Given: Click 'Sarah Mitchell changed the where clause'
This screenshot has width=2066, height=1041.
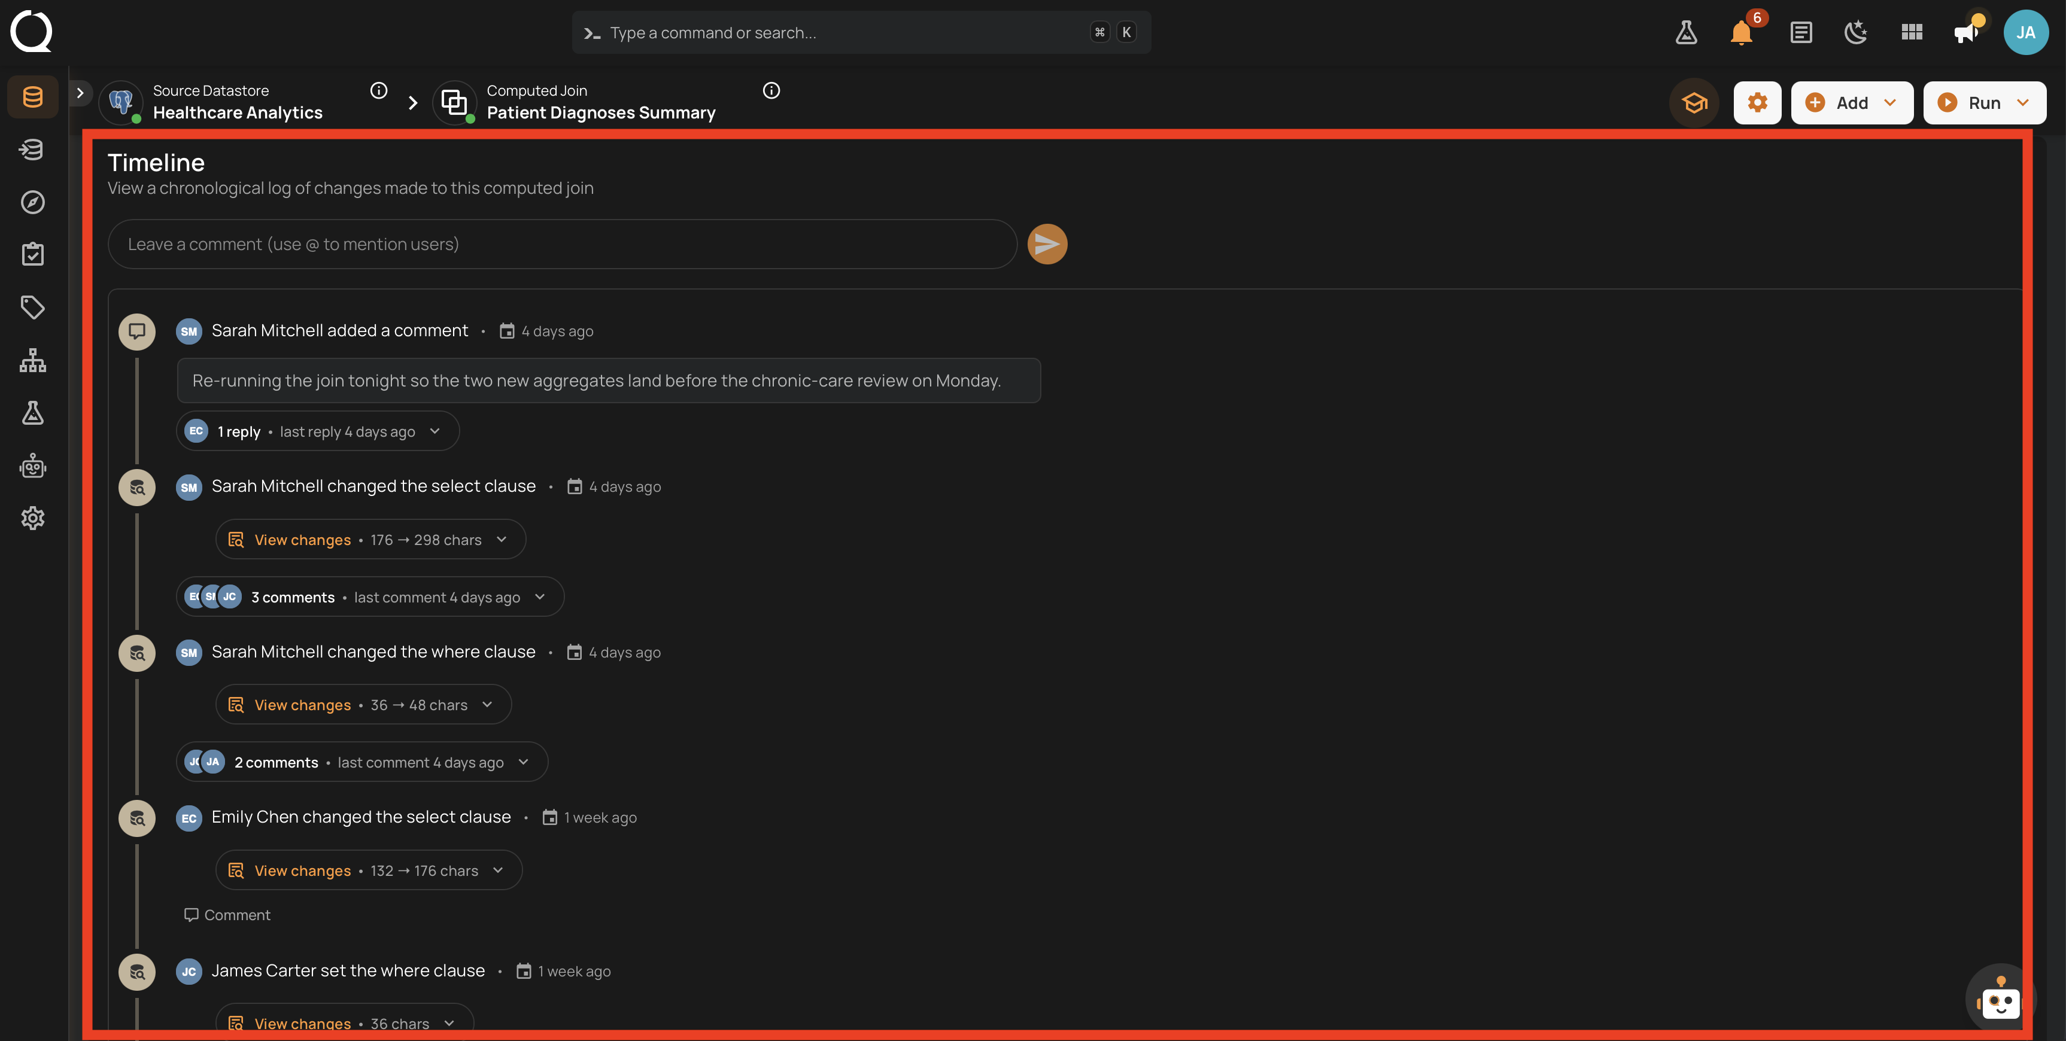Looking at the screenshot, I should pos(373,652).
